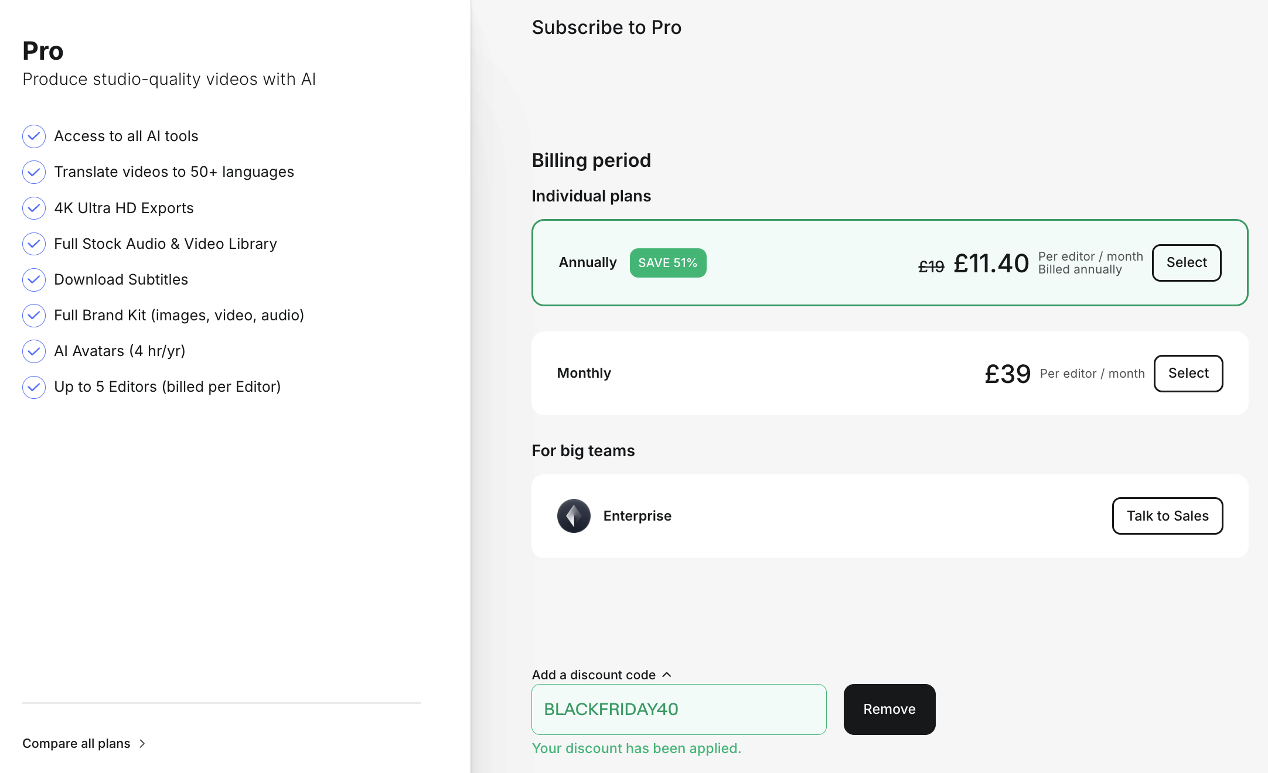Click the checkmark icon for Download Subtitles

33,280
